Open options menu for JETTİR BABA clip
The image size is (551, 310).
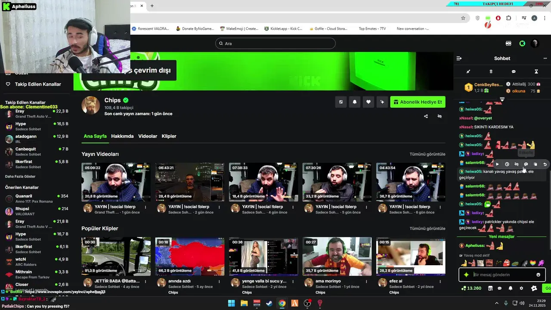coord(145,282)
